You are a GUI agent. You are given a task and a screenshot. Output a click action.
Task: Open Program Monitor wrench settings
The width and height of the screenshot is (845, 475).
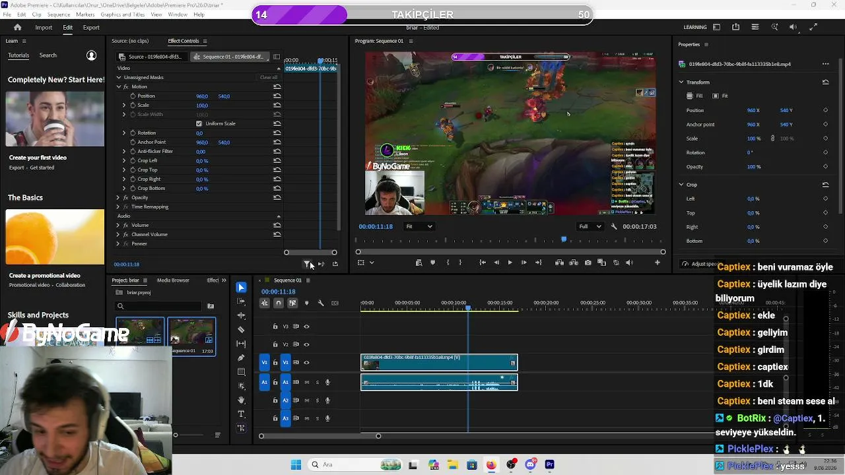(x=614, y=226)
